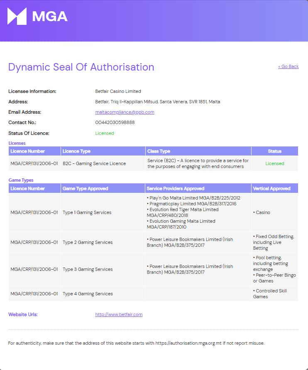Open the maltacompliance@ppb.com email link

(125, 112)
